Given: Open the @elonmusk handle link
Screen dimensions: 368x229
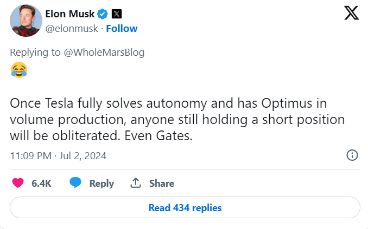Looking at the screenshot, I should pos(73,28).
